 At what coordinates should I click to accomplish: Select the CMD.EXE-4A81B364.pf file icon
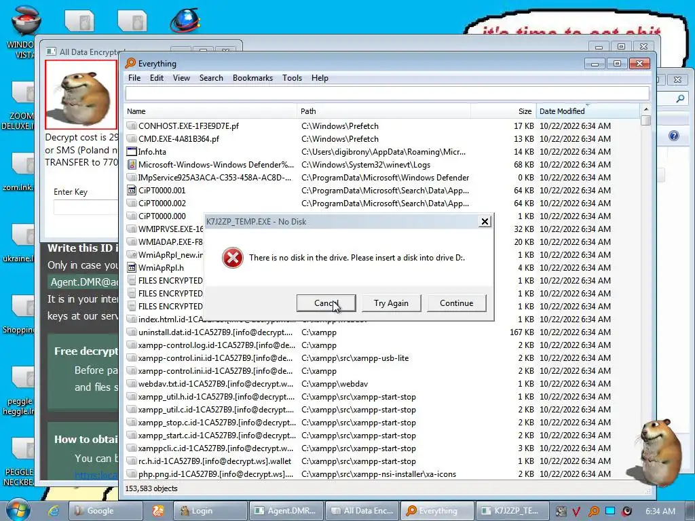pyautogui.click(x=131, y=138)
